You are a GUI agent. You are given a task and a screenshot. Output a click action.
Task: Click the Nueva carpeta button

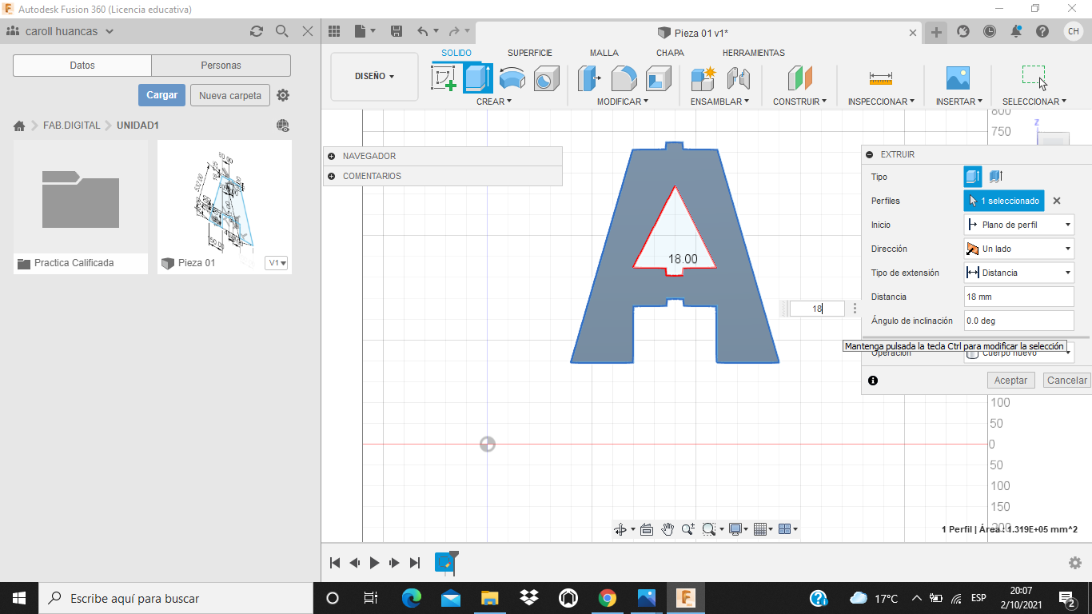click(x=230, y=95)
